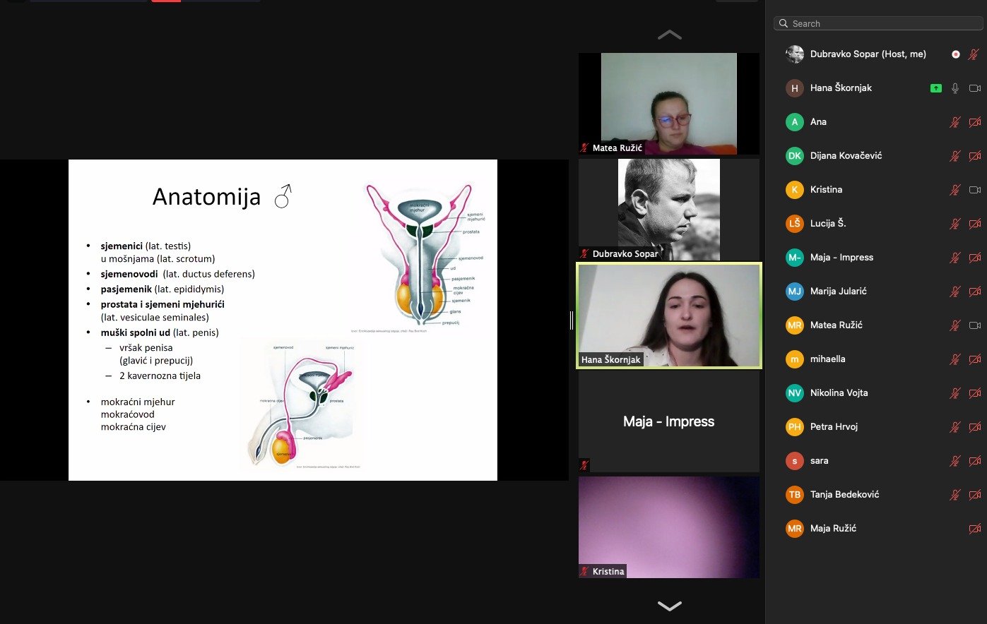Select Matea Ružić's video tile
Viewport: 987px width, 624px height.
click(669, 104)
